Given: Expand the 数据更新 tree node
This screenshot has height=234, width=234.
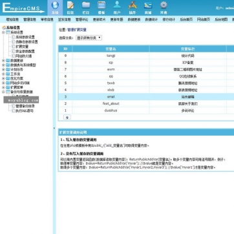Looking at the screenshot, I should 3,61.
